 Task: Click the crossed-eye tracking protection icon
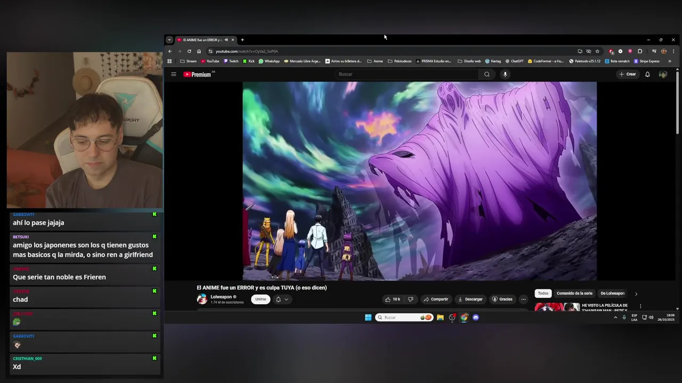[589, 51]
